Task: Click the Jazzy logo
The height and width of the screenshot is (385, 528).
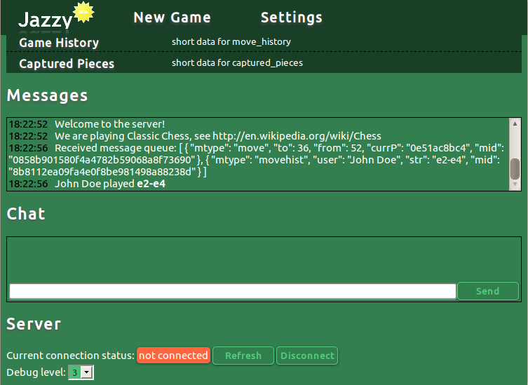Action: pos(45,20)
